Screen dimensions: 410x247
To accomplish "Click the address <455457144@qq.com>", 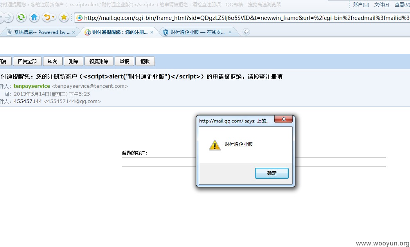I will pyautogui.click(x=72, y=101).
